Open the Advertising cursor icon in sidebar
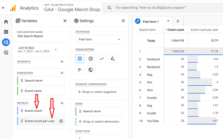The width and height of the screenshot is (223, 139). [6, 52]
